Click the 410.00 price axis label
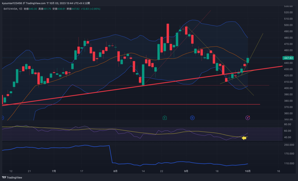 [288, 82]
